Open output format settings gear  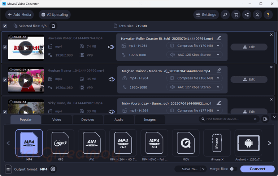coord(53,169)
